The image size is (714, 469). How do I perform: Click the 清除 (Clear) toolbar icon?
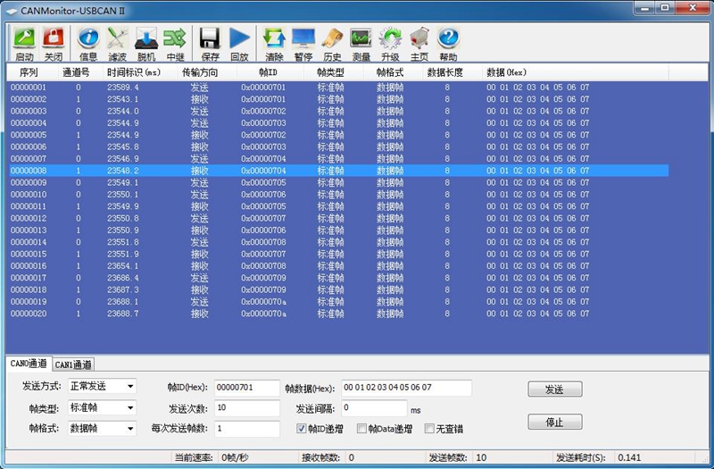click(x=274, y=39)
